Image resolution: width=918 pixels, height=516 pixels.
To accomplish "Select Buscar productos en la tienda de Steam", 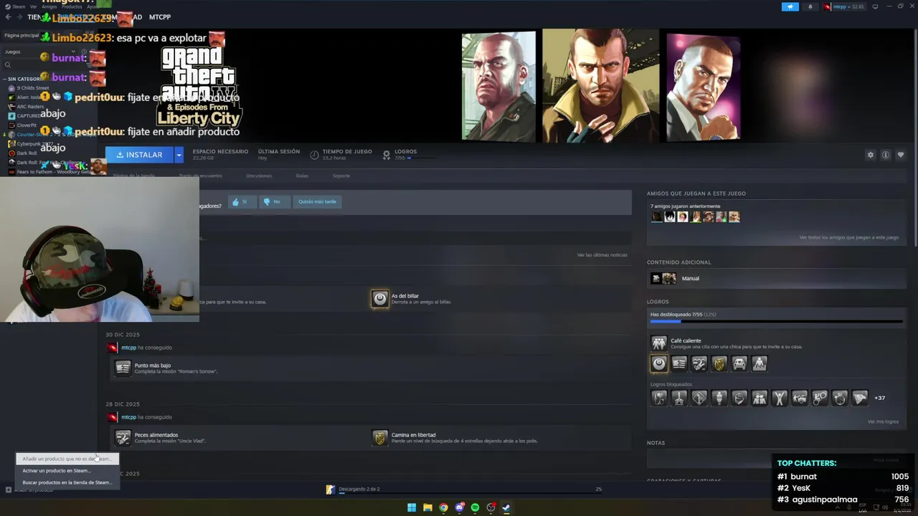I will [x=67, y=482].
